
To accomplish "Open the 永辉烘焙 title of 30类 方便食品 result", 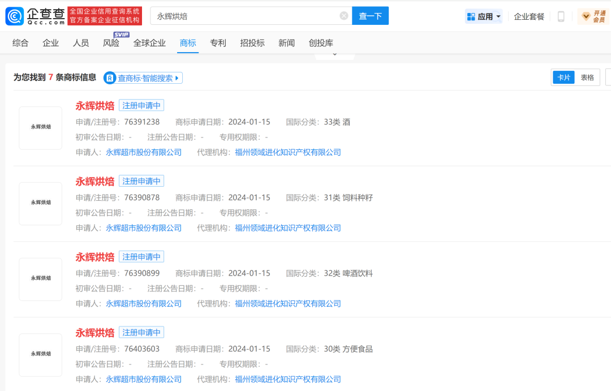I will pyautogui.click(x=95, y=332).
